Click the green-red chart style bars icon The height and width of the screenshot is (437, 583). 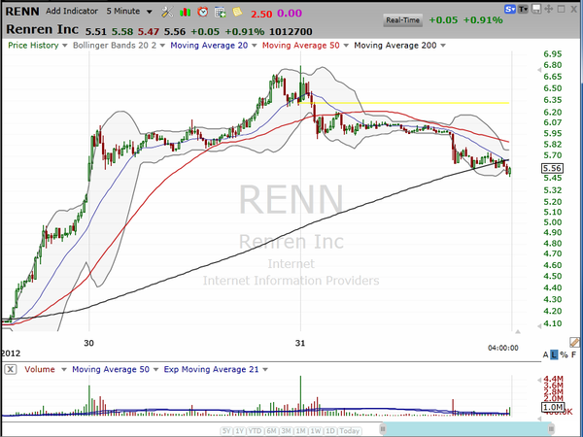coord(185,13)
